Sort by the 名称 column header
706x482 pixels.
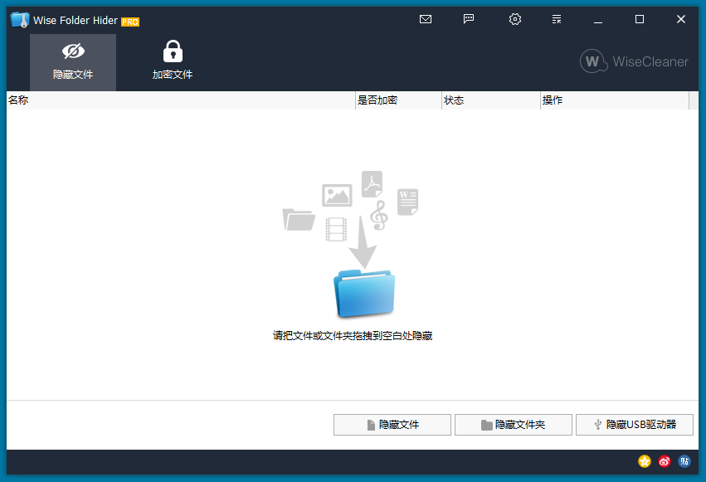[181, 100]
